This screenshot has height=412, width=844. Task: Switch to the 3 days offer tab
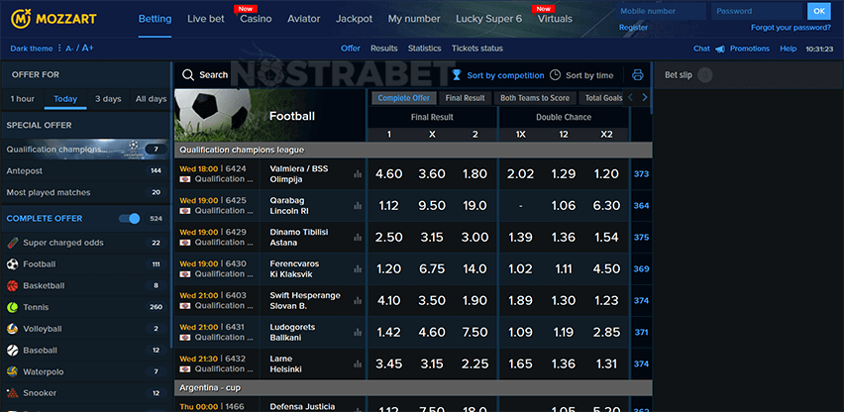pos(108,99)
